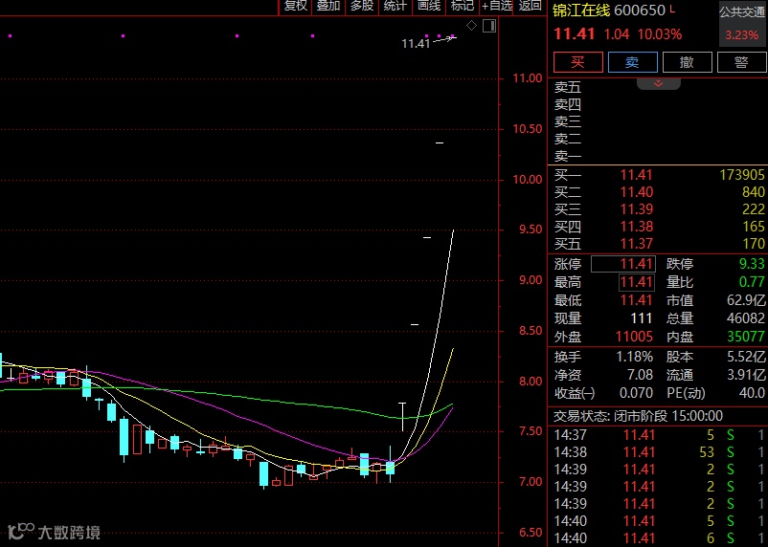Click the 警 alert button

741,62
